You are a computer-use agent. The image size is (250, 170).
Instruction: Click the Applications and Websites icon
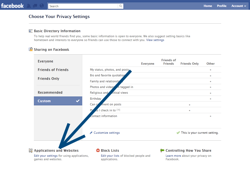31,151
